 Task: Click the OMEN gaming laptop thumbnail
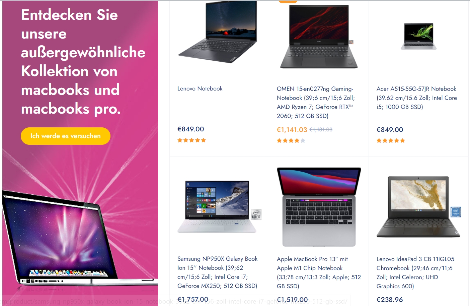[x=319, y=37]
